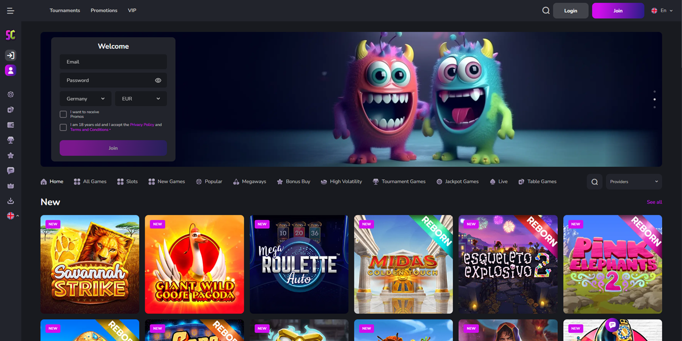This screenshot has width=682, height=341.
Task: Open the search icon in the top bar
Action: coord(546,10)
